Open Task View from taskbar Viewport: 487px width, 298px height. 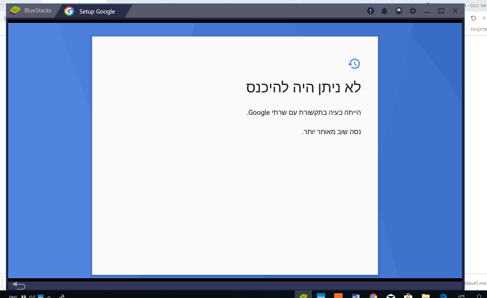point(461,296)
